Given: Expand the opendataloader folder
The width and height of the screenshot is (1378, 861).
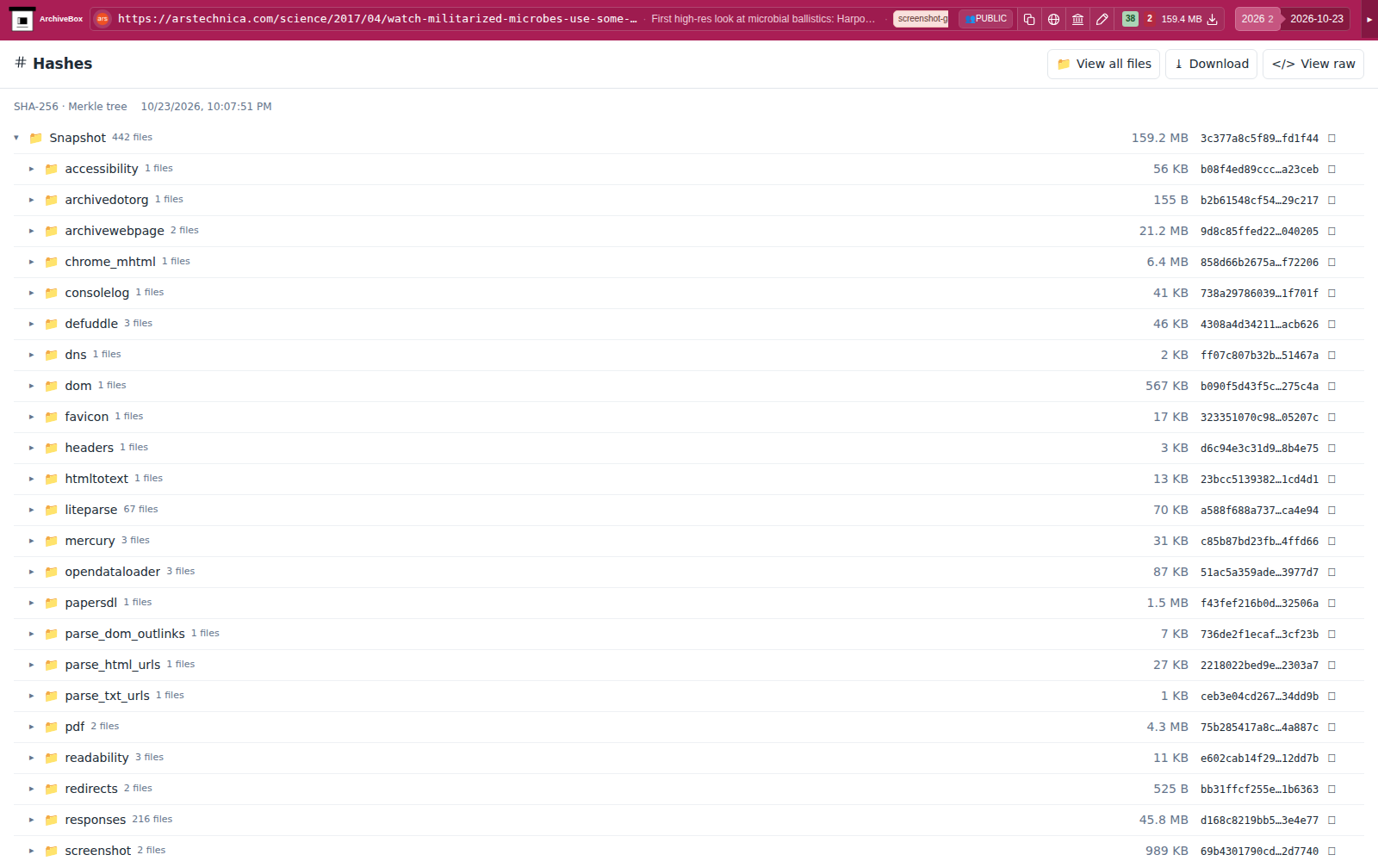Looking at the screenshot, I should [32, 572].
